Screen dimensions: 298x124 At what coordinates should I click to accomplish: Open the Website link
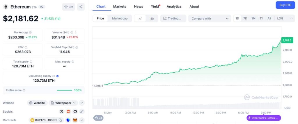[37, 103]
